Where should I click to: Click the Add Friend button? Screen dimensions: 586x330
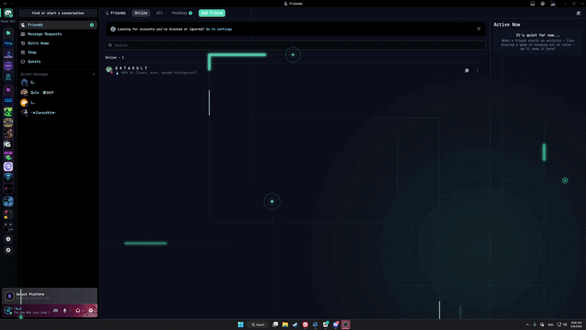click(x=212, y=13)
